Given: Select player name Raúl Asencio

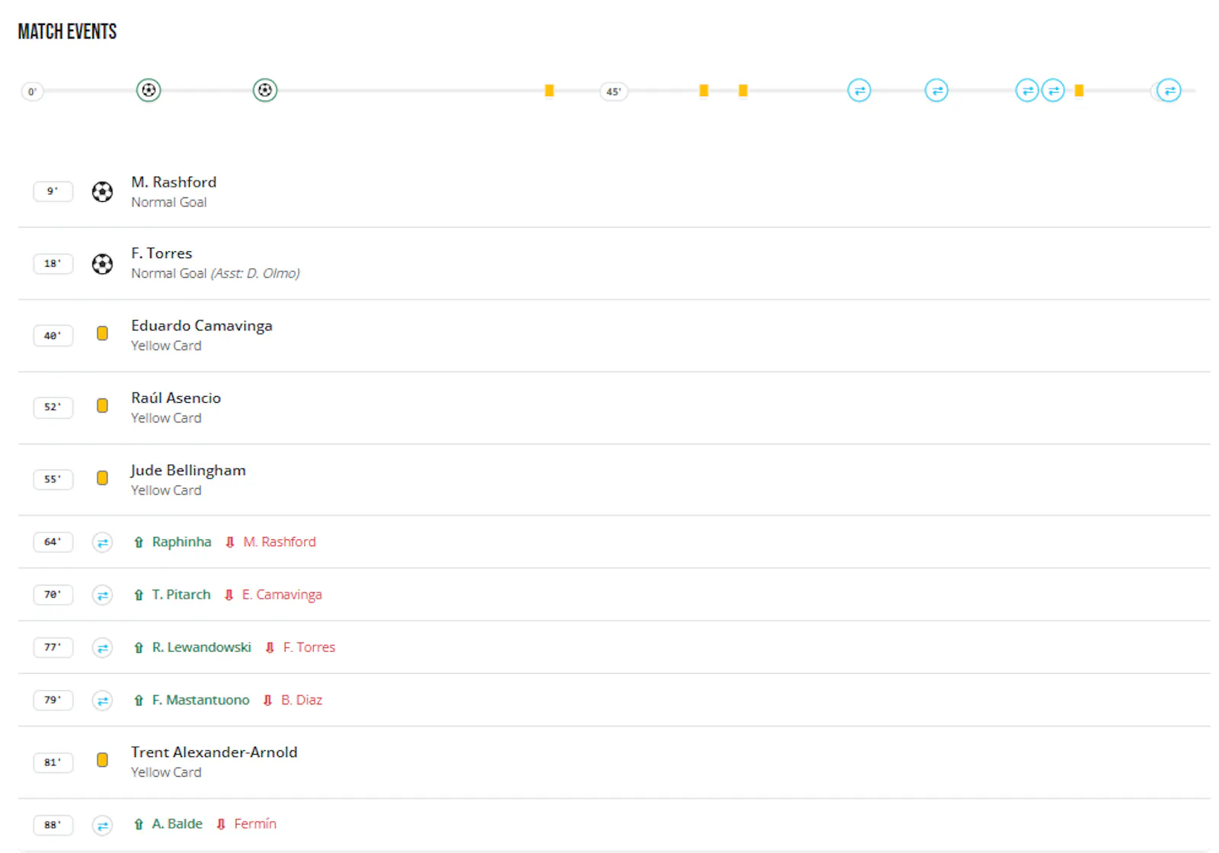Looking at the screenshot, I should [176, 398].
